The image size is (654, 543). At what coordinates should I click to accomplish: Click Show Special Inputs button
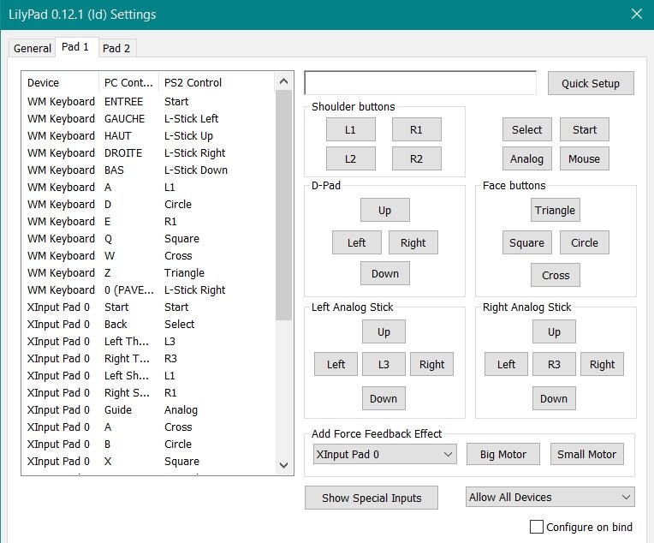[372, 498]
